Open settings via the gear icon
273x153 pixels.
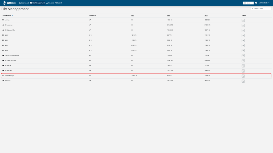[x=256, y=3]
